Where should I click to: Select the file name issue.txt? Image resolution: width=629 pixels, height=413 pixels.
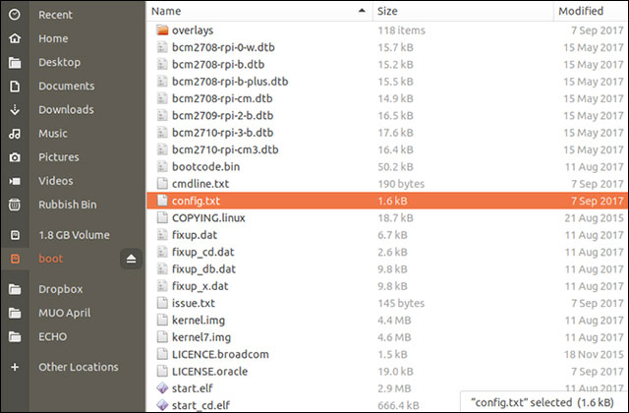pyautogui.click(x=194, y=303)
